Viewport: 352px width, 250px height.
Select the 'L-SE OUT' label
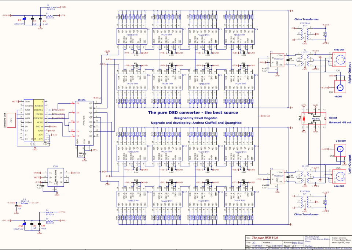pos(341,141)
